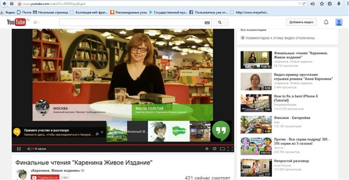Close the Hangout join conversation banner
349x180 pixels.
tap(102, 132)
